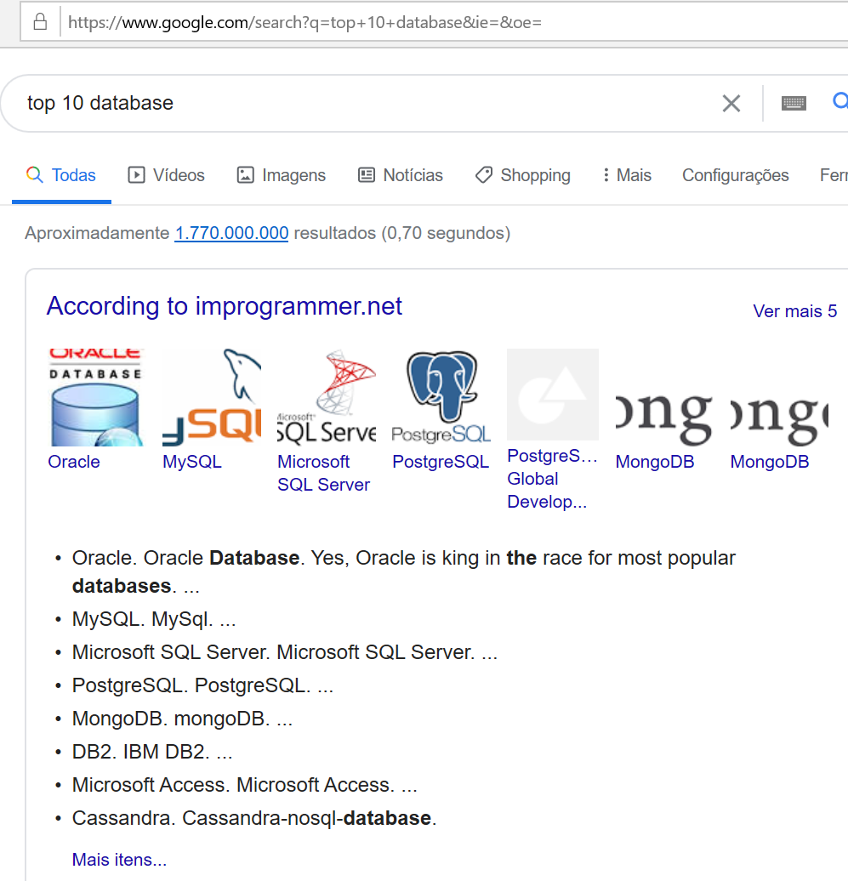Click the 'Microsoft SQL Server.' bullet text

pyautogui.click(x=284, y=652)
